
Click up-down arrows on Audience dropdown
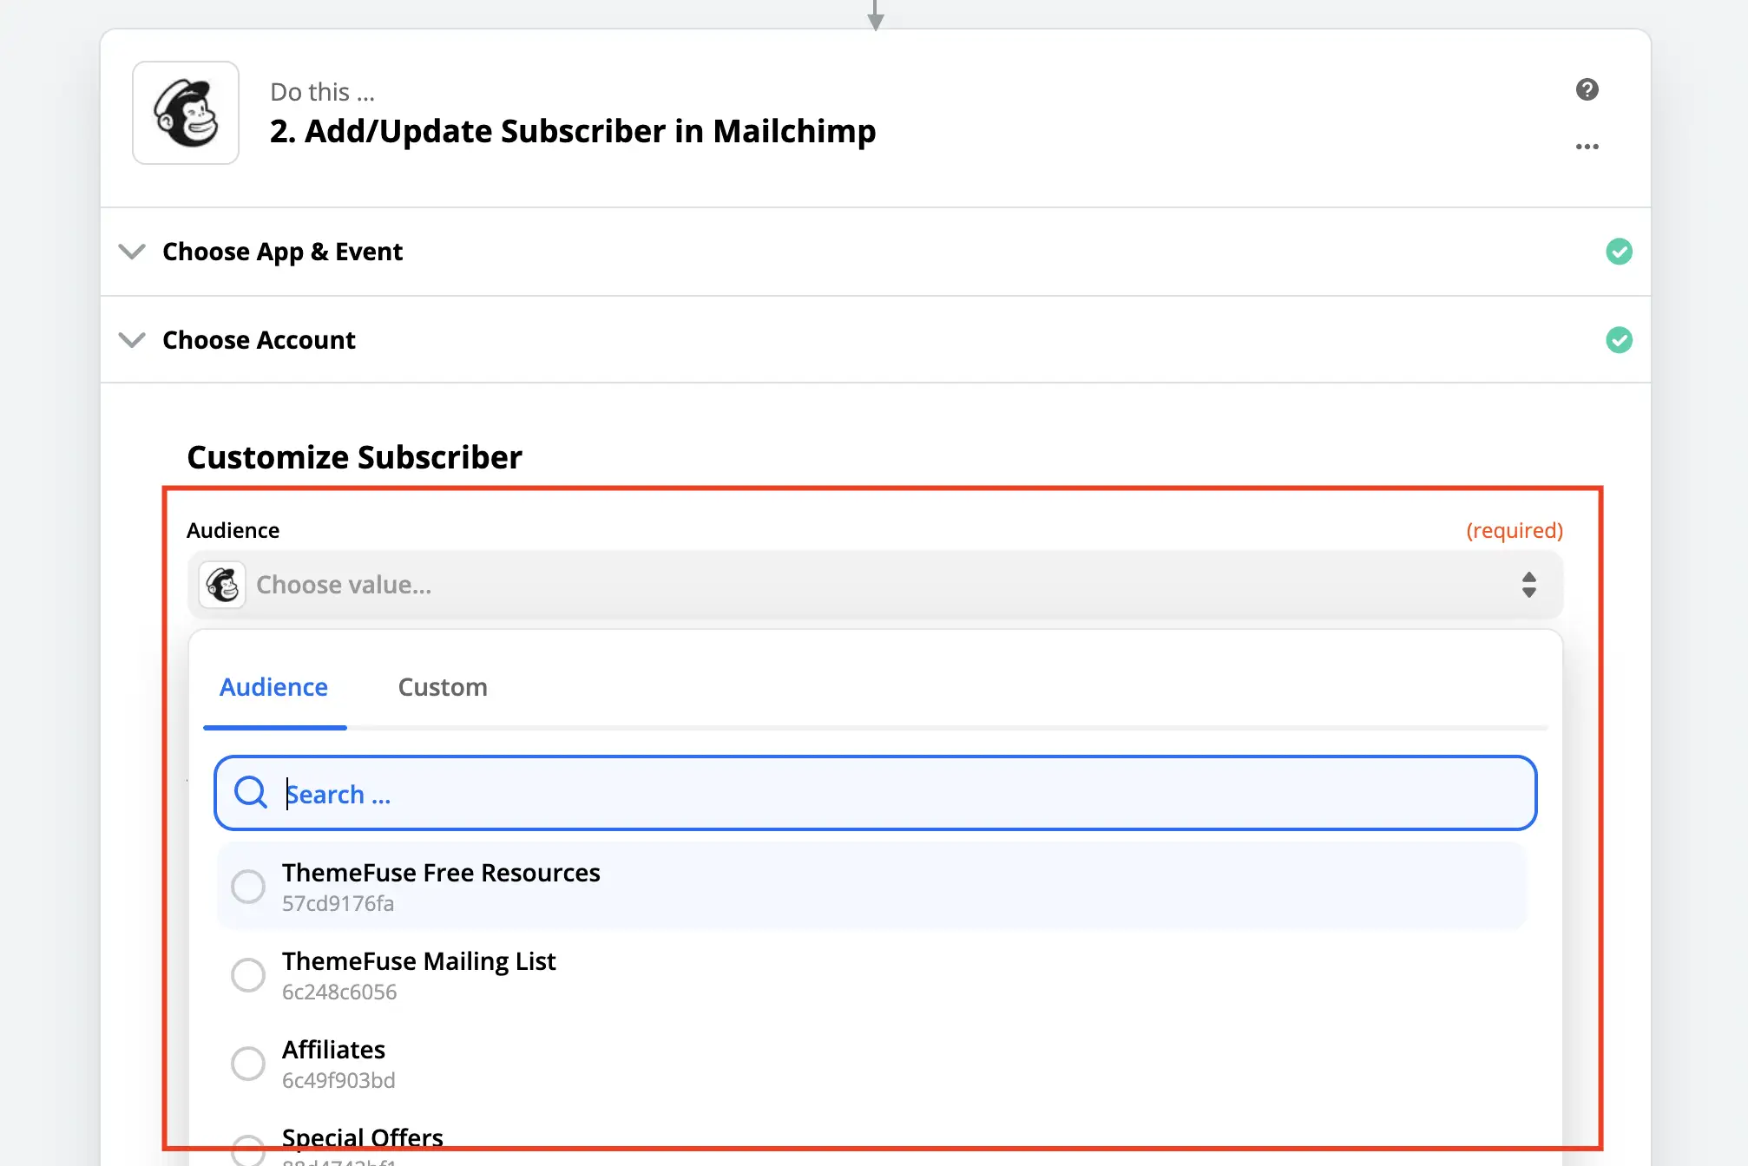pos(1528,585)
